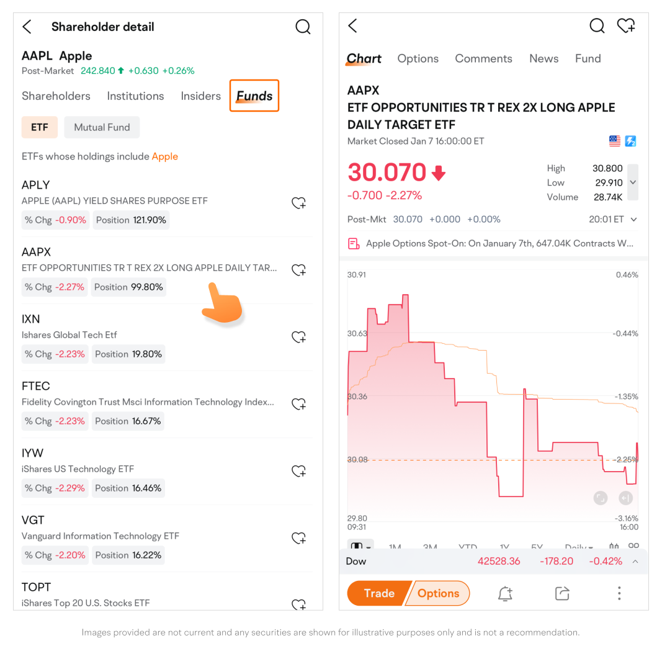This screenshot has width=662, height=651.
Task: Open the Institutions tab
Action: 135,96
